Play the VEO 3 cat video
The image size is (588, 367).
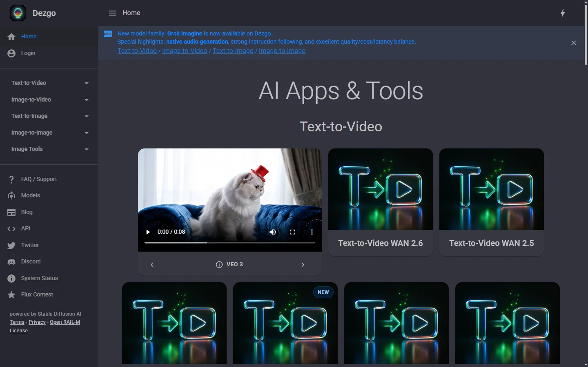(148, 232)
